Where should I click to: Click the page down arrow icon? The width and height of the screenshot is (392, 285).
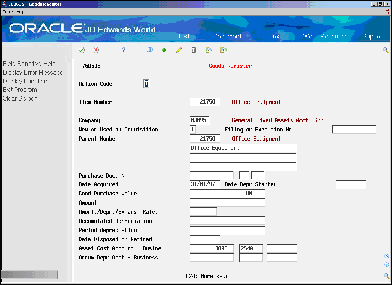coord(387,264)
